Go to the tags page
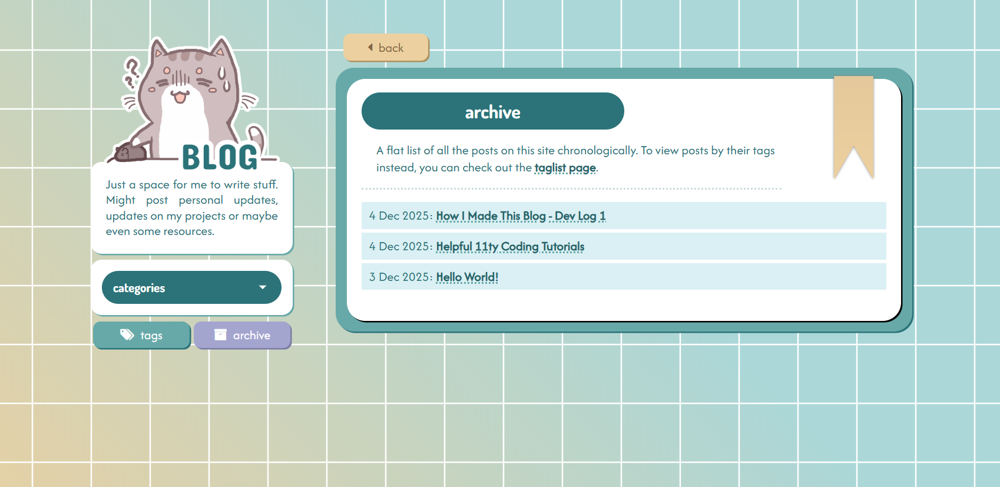 click(x=142, y=335)
